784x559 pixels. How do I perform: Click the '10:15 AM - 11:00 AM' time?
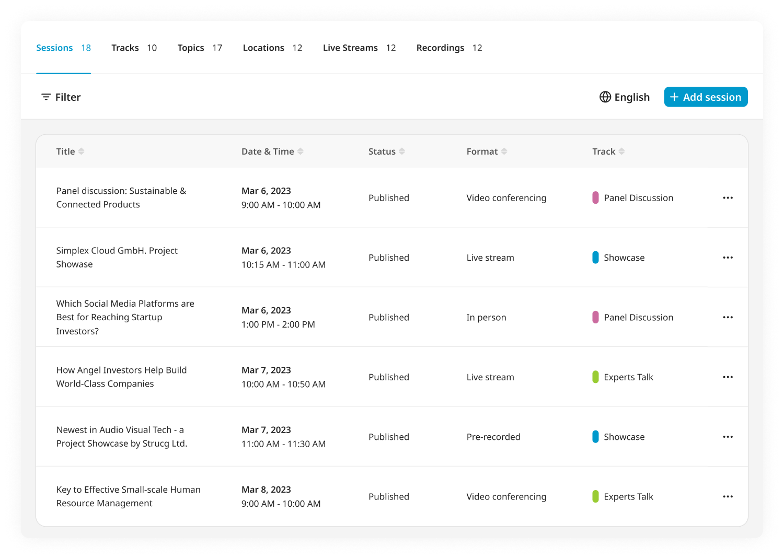[x=283, y=265]
